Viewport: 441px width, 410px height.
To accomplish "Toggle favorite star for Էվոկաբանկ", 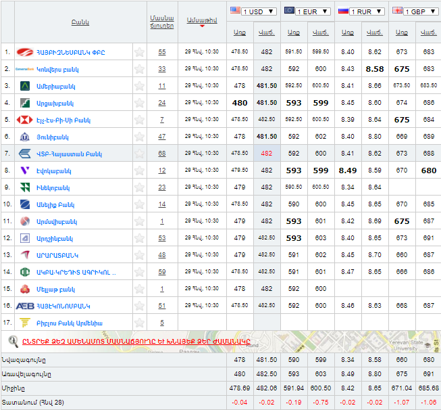I will [139, 170].
